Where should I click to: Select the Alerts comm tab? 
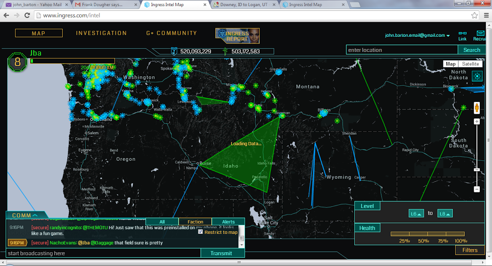click(x=228, y=221)
